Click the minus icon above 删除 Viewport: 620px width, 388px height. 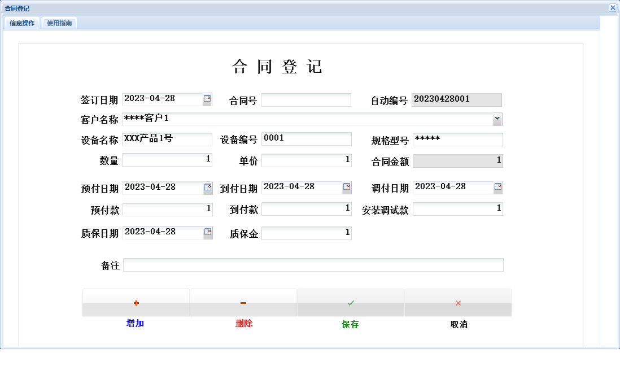[243, 302]
